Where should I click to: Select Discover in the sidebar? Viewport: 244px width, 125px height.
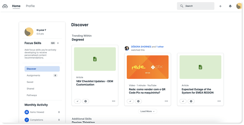42,69
